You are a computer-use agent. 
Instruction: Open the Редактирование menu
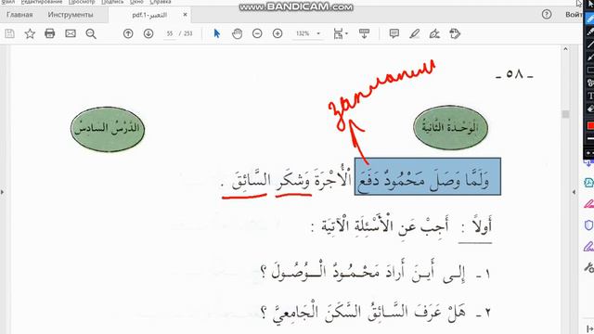pyautogui.click(x=42, y=2)
